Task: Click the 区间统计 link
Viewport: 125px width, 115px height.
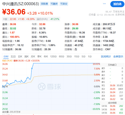Action: [106, 57]
